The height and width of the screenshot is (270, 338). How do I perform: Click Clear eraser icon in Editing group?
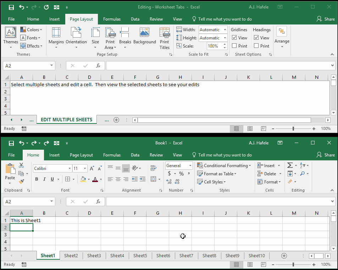[x=290, y=182]
